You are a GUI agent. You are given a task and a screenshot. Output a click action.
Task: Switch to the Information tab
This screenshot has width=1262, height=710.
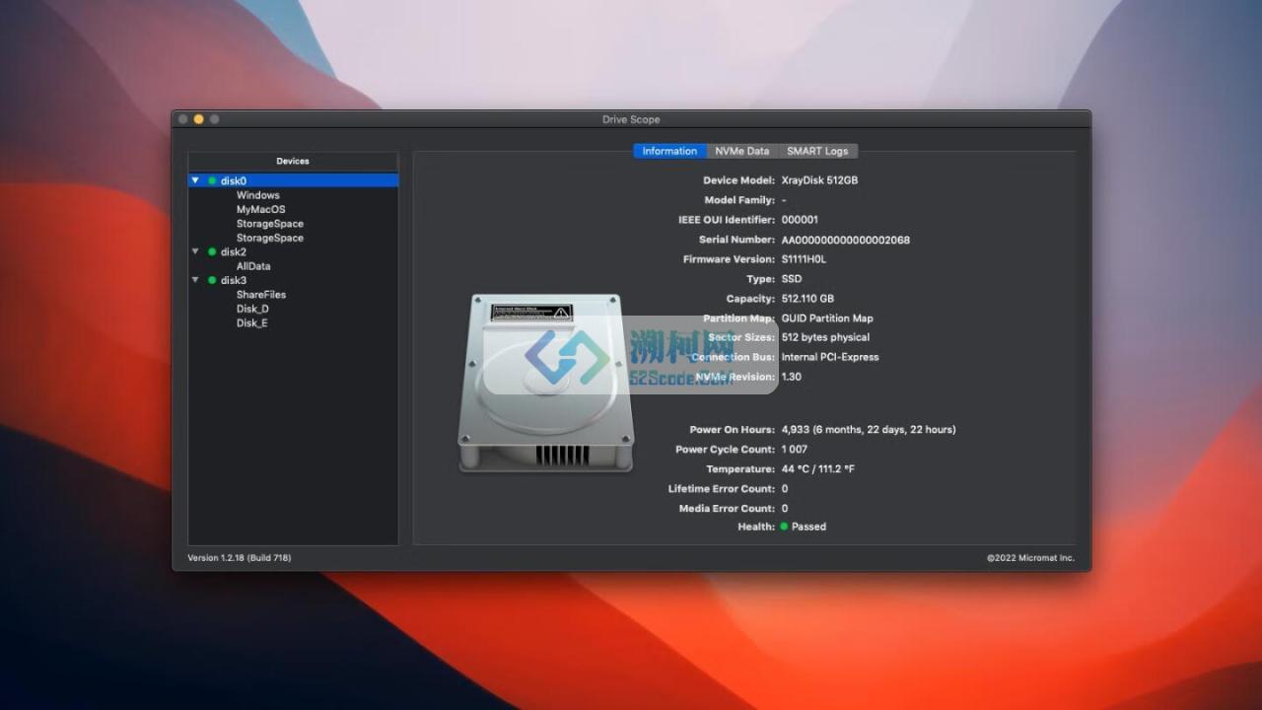pyautogui.click(x=669, y=151)
